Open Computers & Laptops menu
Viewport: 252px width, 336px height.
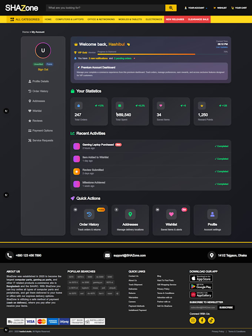[x=70, y=19]
